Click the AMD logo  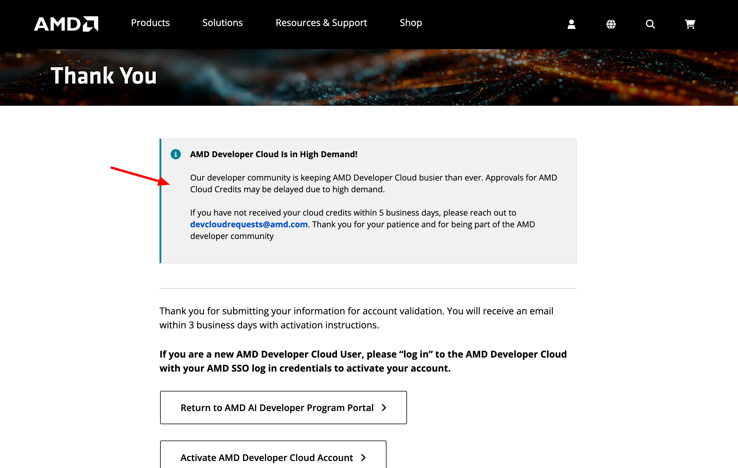point(66,24)
